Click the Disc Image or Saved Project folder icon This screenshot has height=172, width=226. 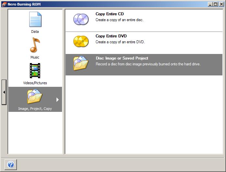[81, 63]
